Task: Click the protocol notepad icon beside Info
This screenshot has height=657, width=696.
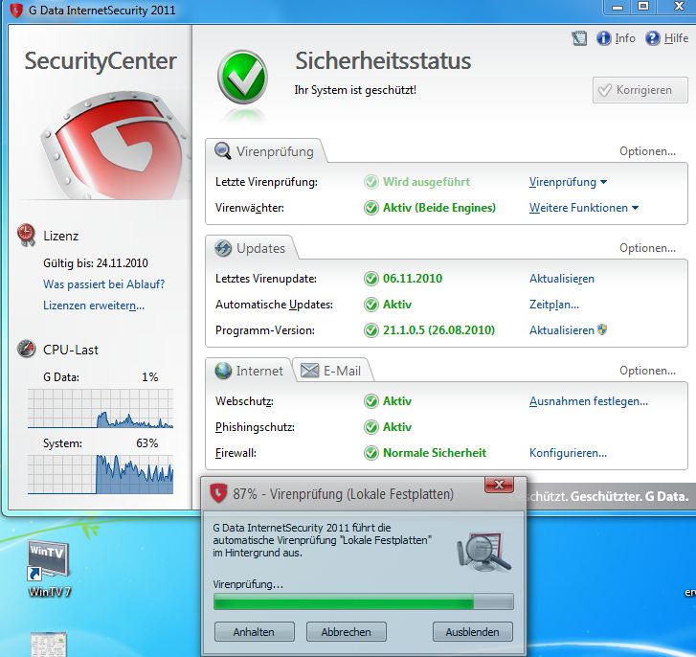Action: 579,38
